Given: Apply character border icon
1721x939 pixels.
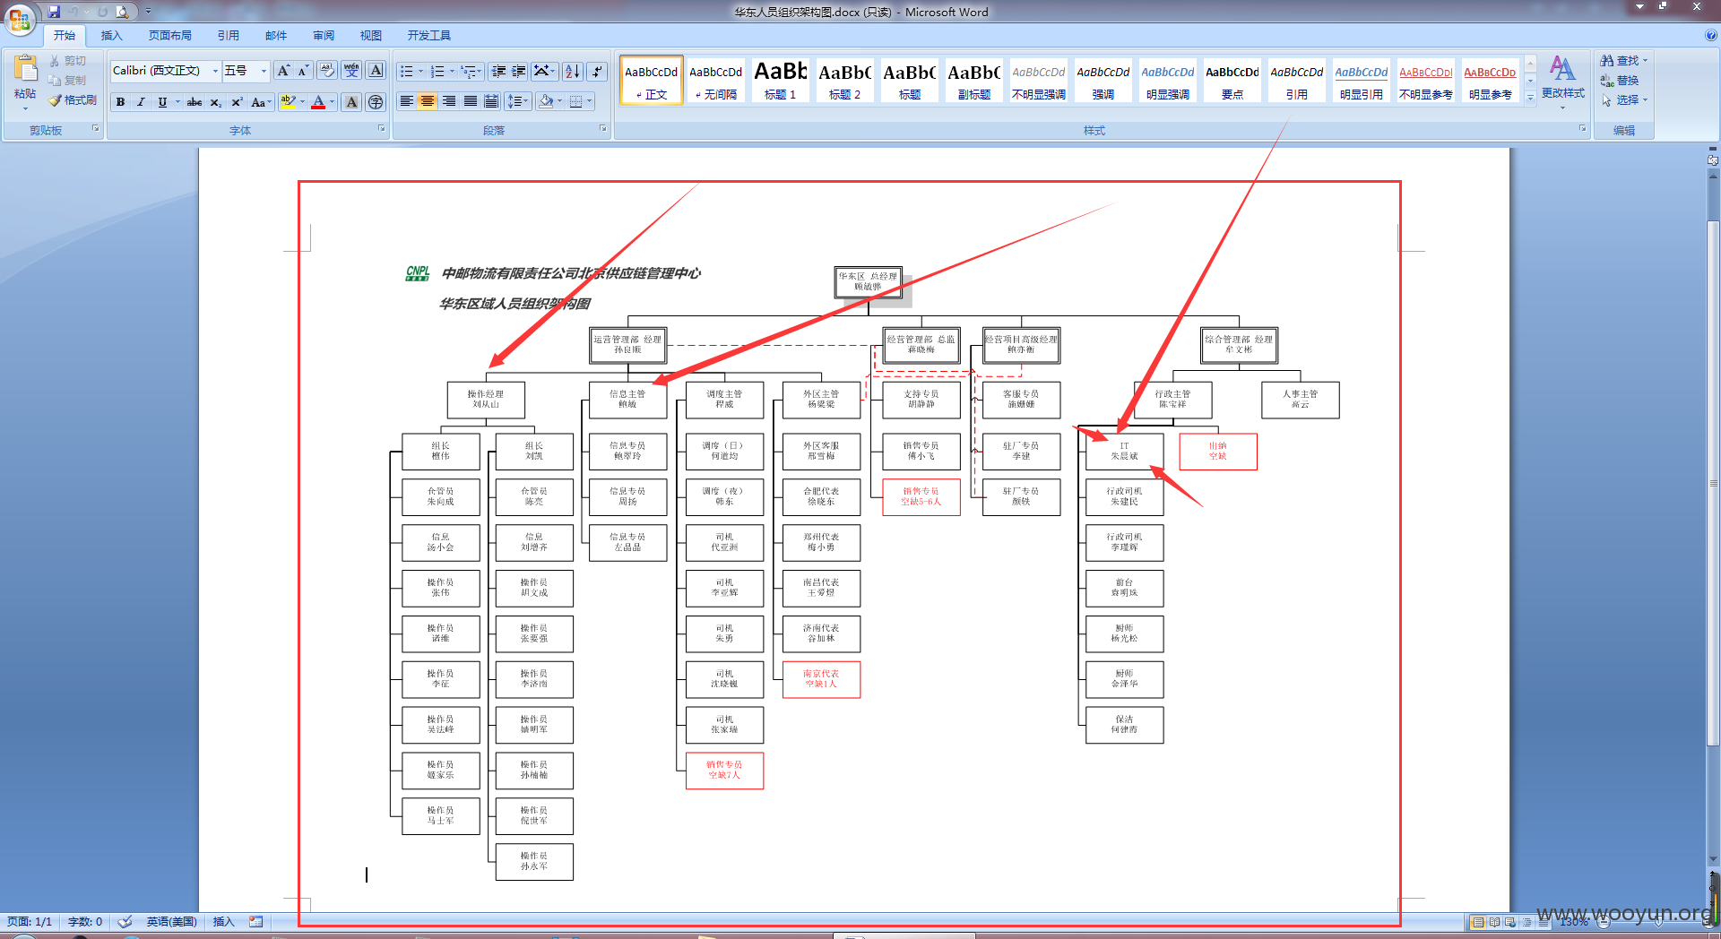Looking at the screenshot, I should 376,71.
